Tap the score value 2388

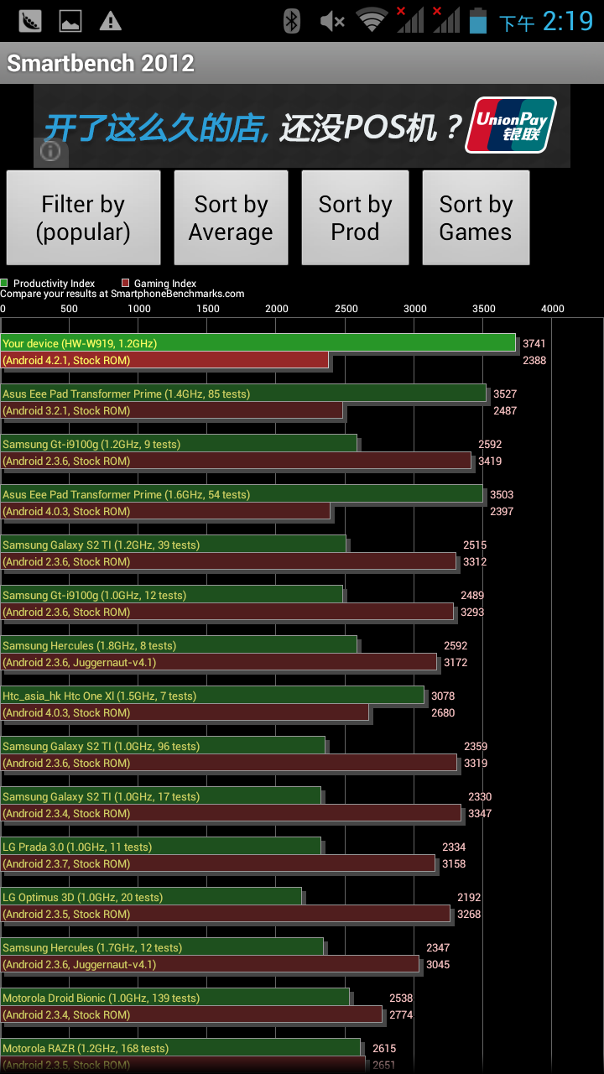[534, 361]
